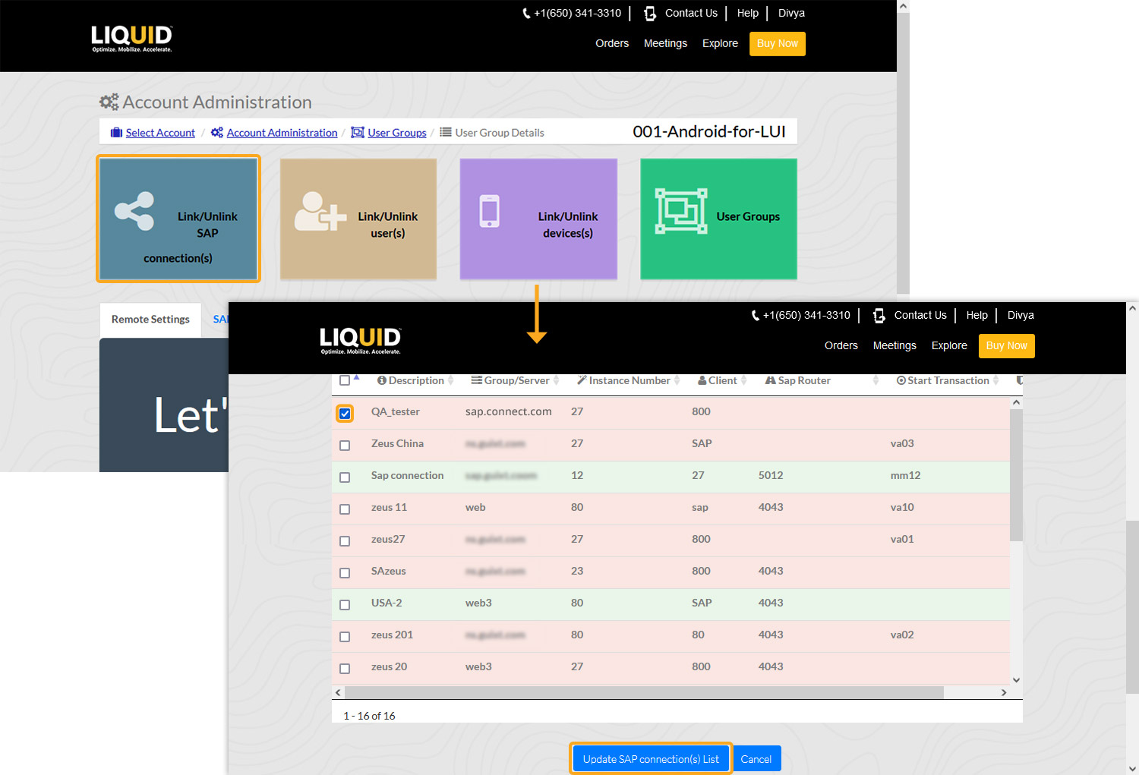Click Update SAP connection(s) List button
This screenshot has width=1139, height=775.
pyautogui.click(x=651, y=759)
